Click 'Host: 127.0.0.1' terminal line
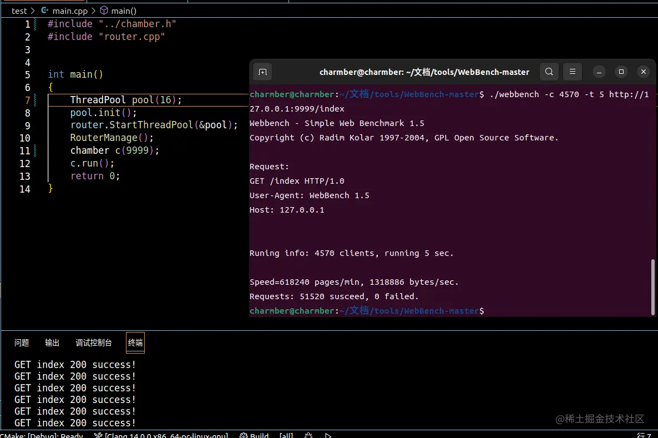The height and width of the screenshot is (438, 658). coord(287,210)
